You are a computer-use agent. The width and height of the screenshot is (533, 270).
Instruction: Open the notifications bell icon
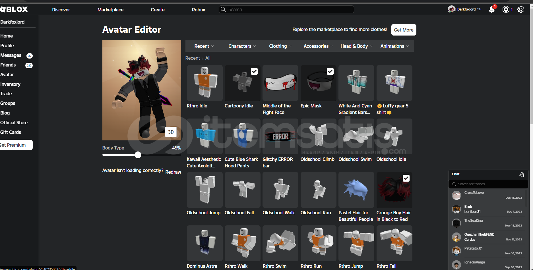pos(491,10)
